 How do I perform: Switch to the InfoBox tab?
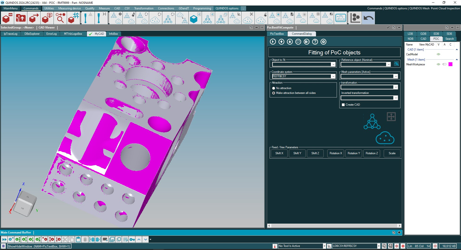tap(113, 34)
